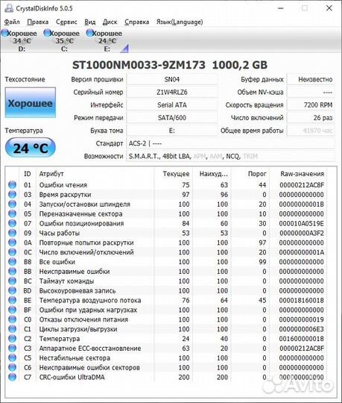Open the Вид menu
342x403 pixels.
pyautogui.click(x=90, y=22)
